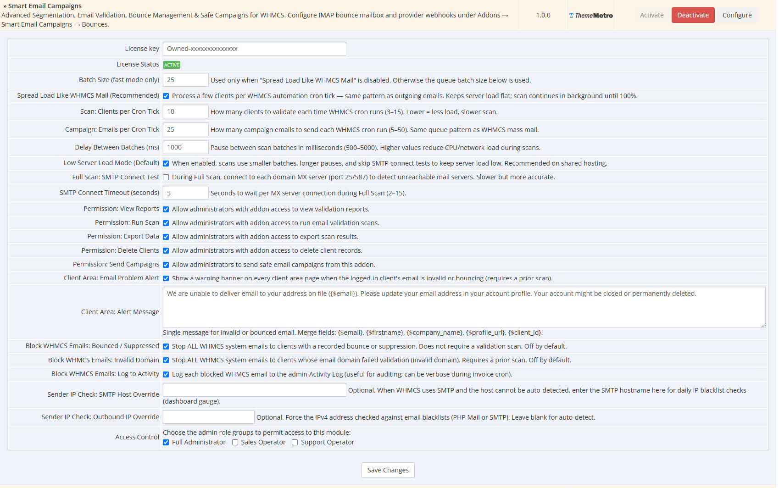Toggle Permission View Reports checkbox
Image resolution: width=779 pixels, height=488 pixels.
click(x=166, y=209)
